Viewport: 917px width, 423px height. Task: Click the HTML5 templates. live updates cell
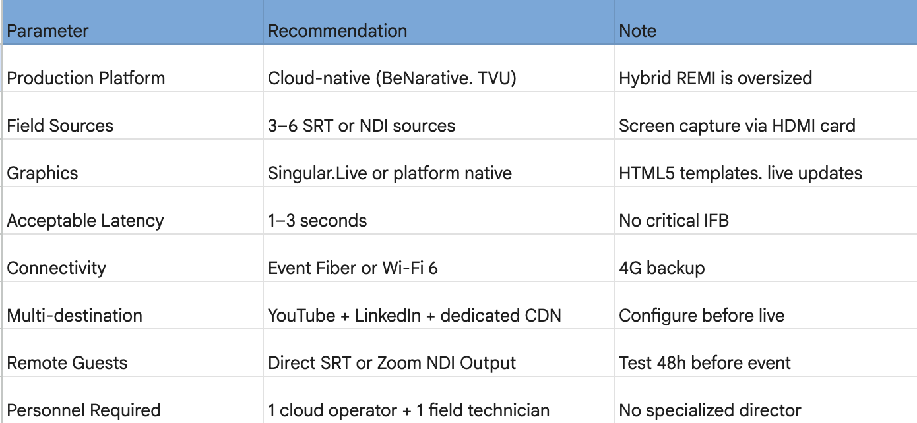(x=765, y=163)
